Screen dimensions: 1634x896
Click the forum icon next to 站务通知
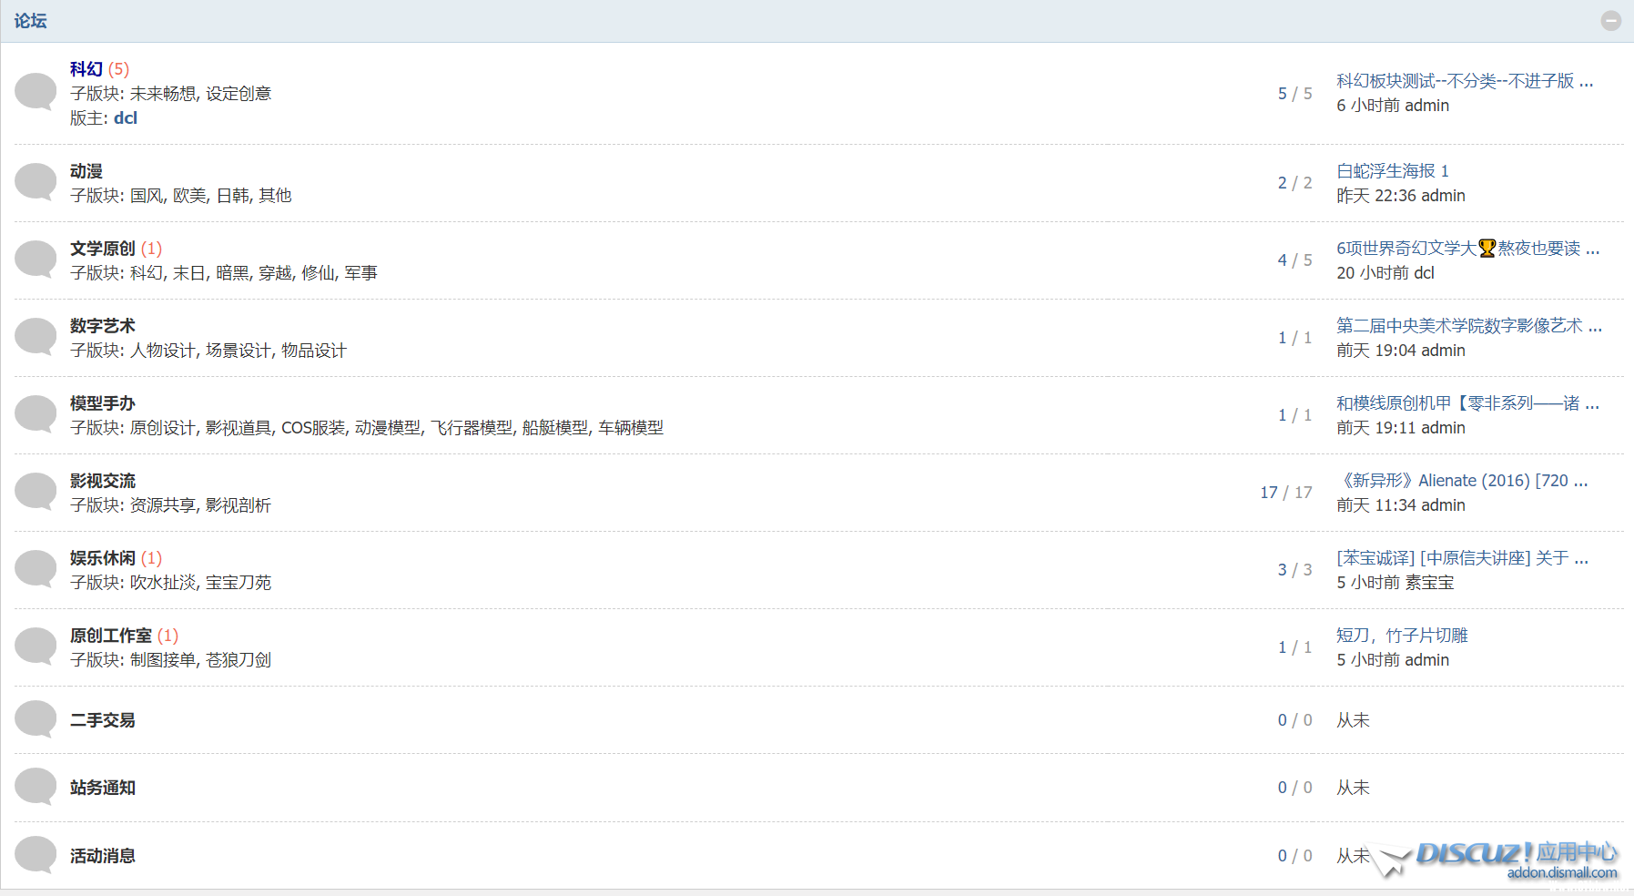tap(36, 787)
